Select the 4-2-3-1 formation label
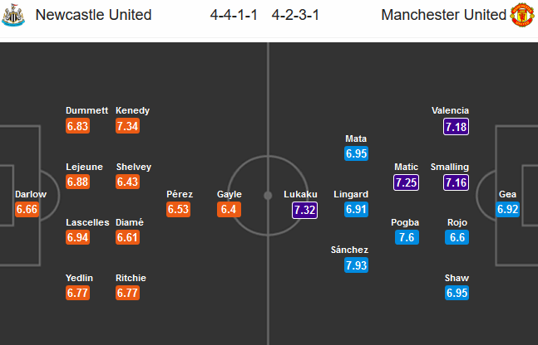Image resolution: width=538 pixels, height=345 pixels. [296, 15]
